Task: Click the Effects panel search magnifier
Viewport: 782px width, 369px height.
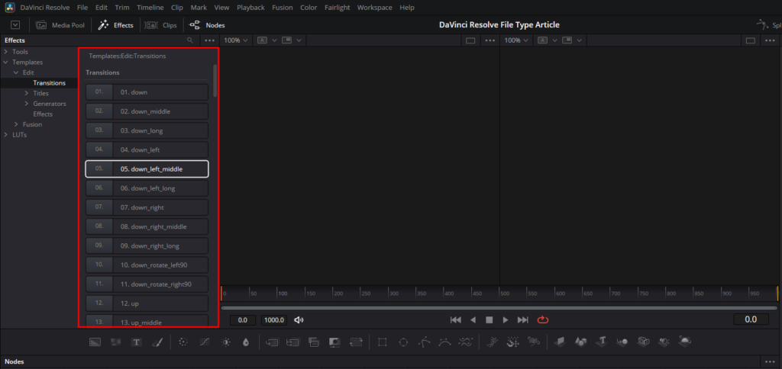Action: point(190,40)
